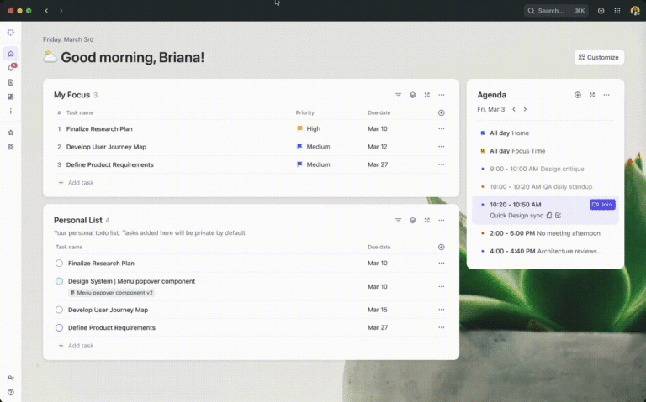Complete Design System Menu popover component task

(x=60, y=281)
